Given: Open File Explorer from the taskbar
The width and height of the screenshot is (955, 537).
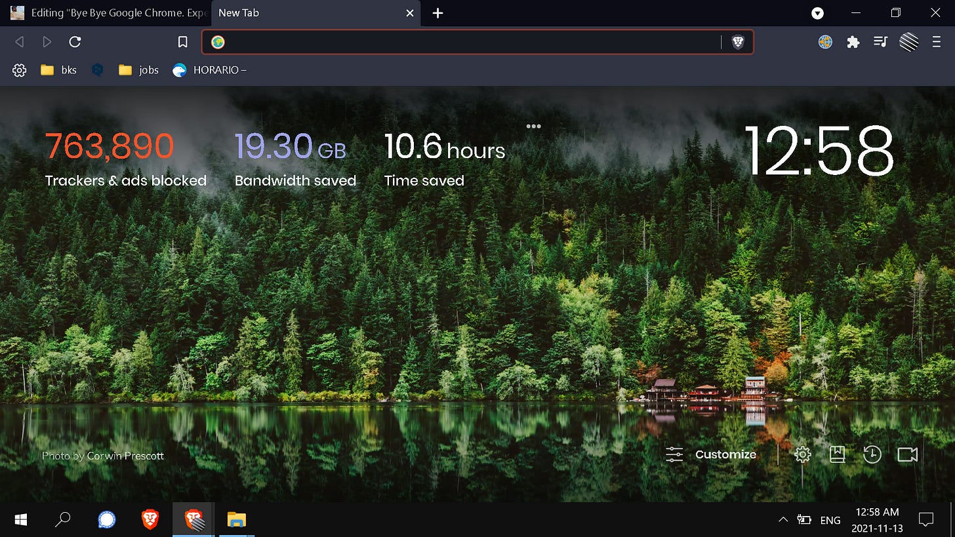Looking at the screenshot, I should point(236,520).
